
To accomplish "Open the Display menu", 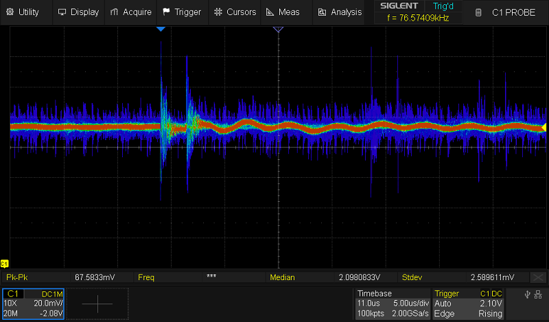I will click(78, 12).
